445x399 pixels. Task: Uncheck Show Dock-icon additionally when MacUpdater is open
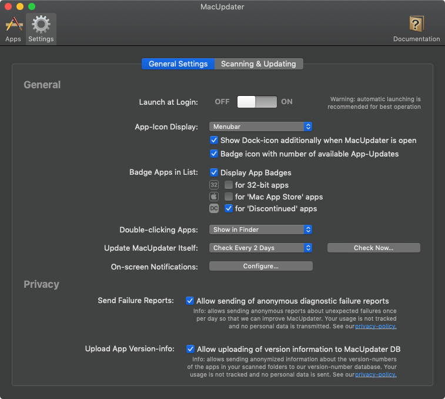click(214, 140)
